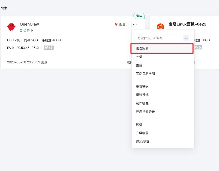Click the CPU 2核 spec text
This screenshot has height=171, width=219.
pyautogui.click(x=13, y=40)
